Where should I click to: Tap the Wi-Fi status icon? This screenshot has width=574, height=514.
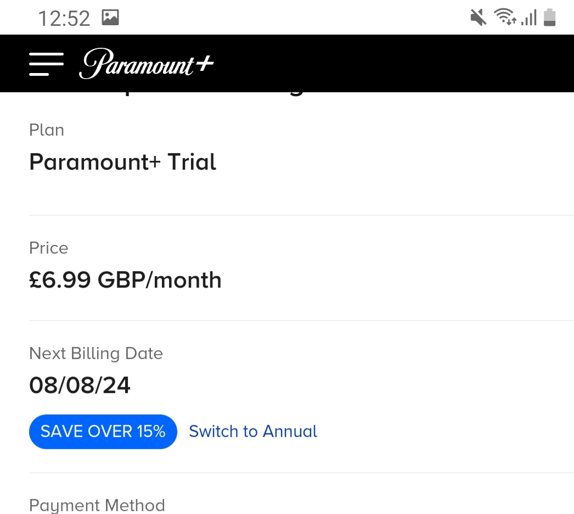(x=505, y=17)
